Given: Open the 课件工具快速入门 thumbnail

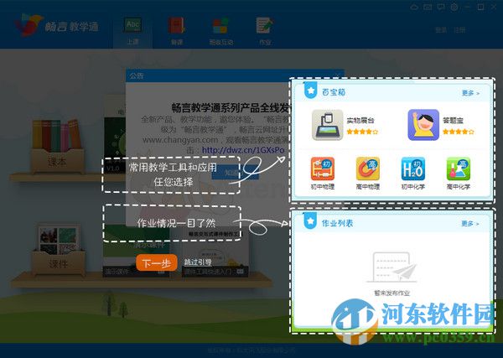Looking at the screenshot, I should [x=215, y=253].
